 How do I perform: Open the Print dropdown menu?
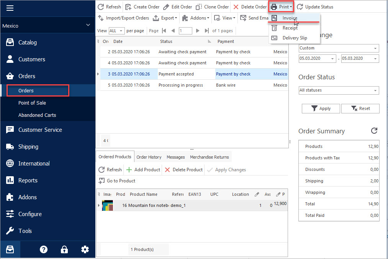(281, 7)
